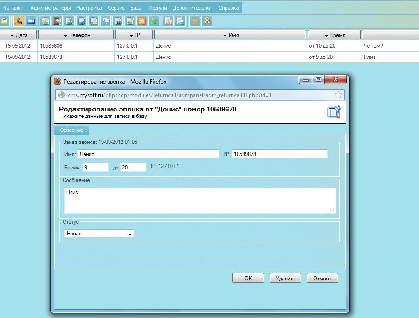Click the message cell Че там?
This screenshot has height=318, width=419.
click(x=374, y=46)
